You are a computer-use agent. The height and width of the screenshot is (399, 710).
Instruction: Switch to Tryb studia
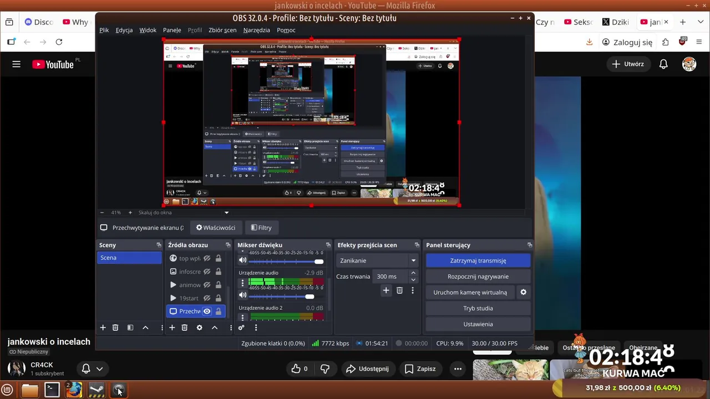tap(478, 308)
